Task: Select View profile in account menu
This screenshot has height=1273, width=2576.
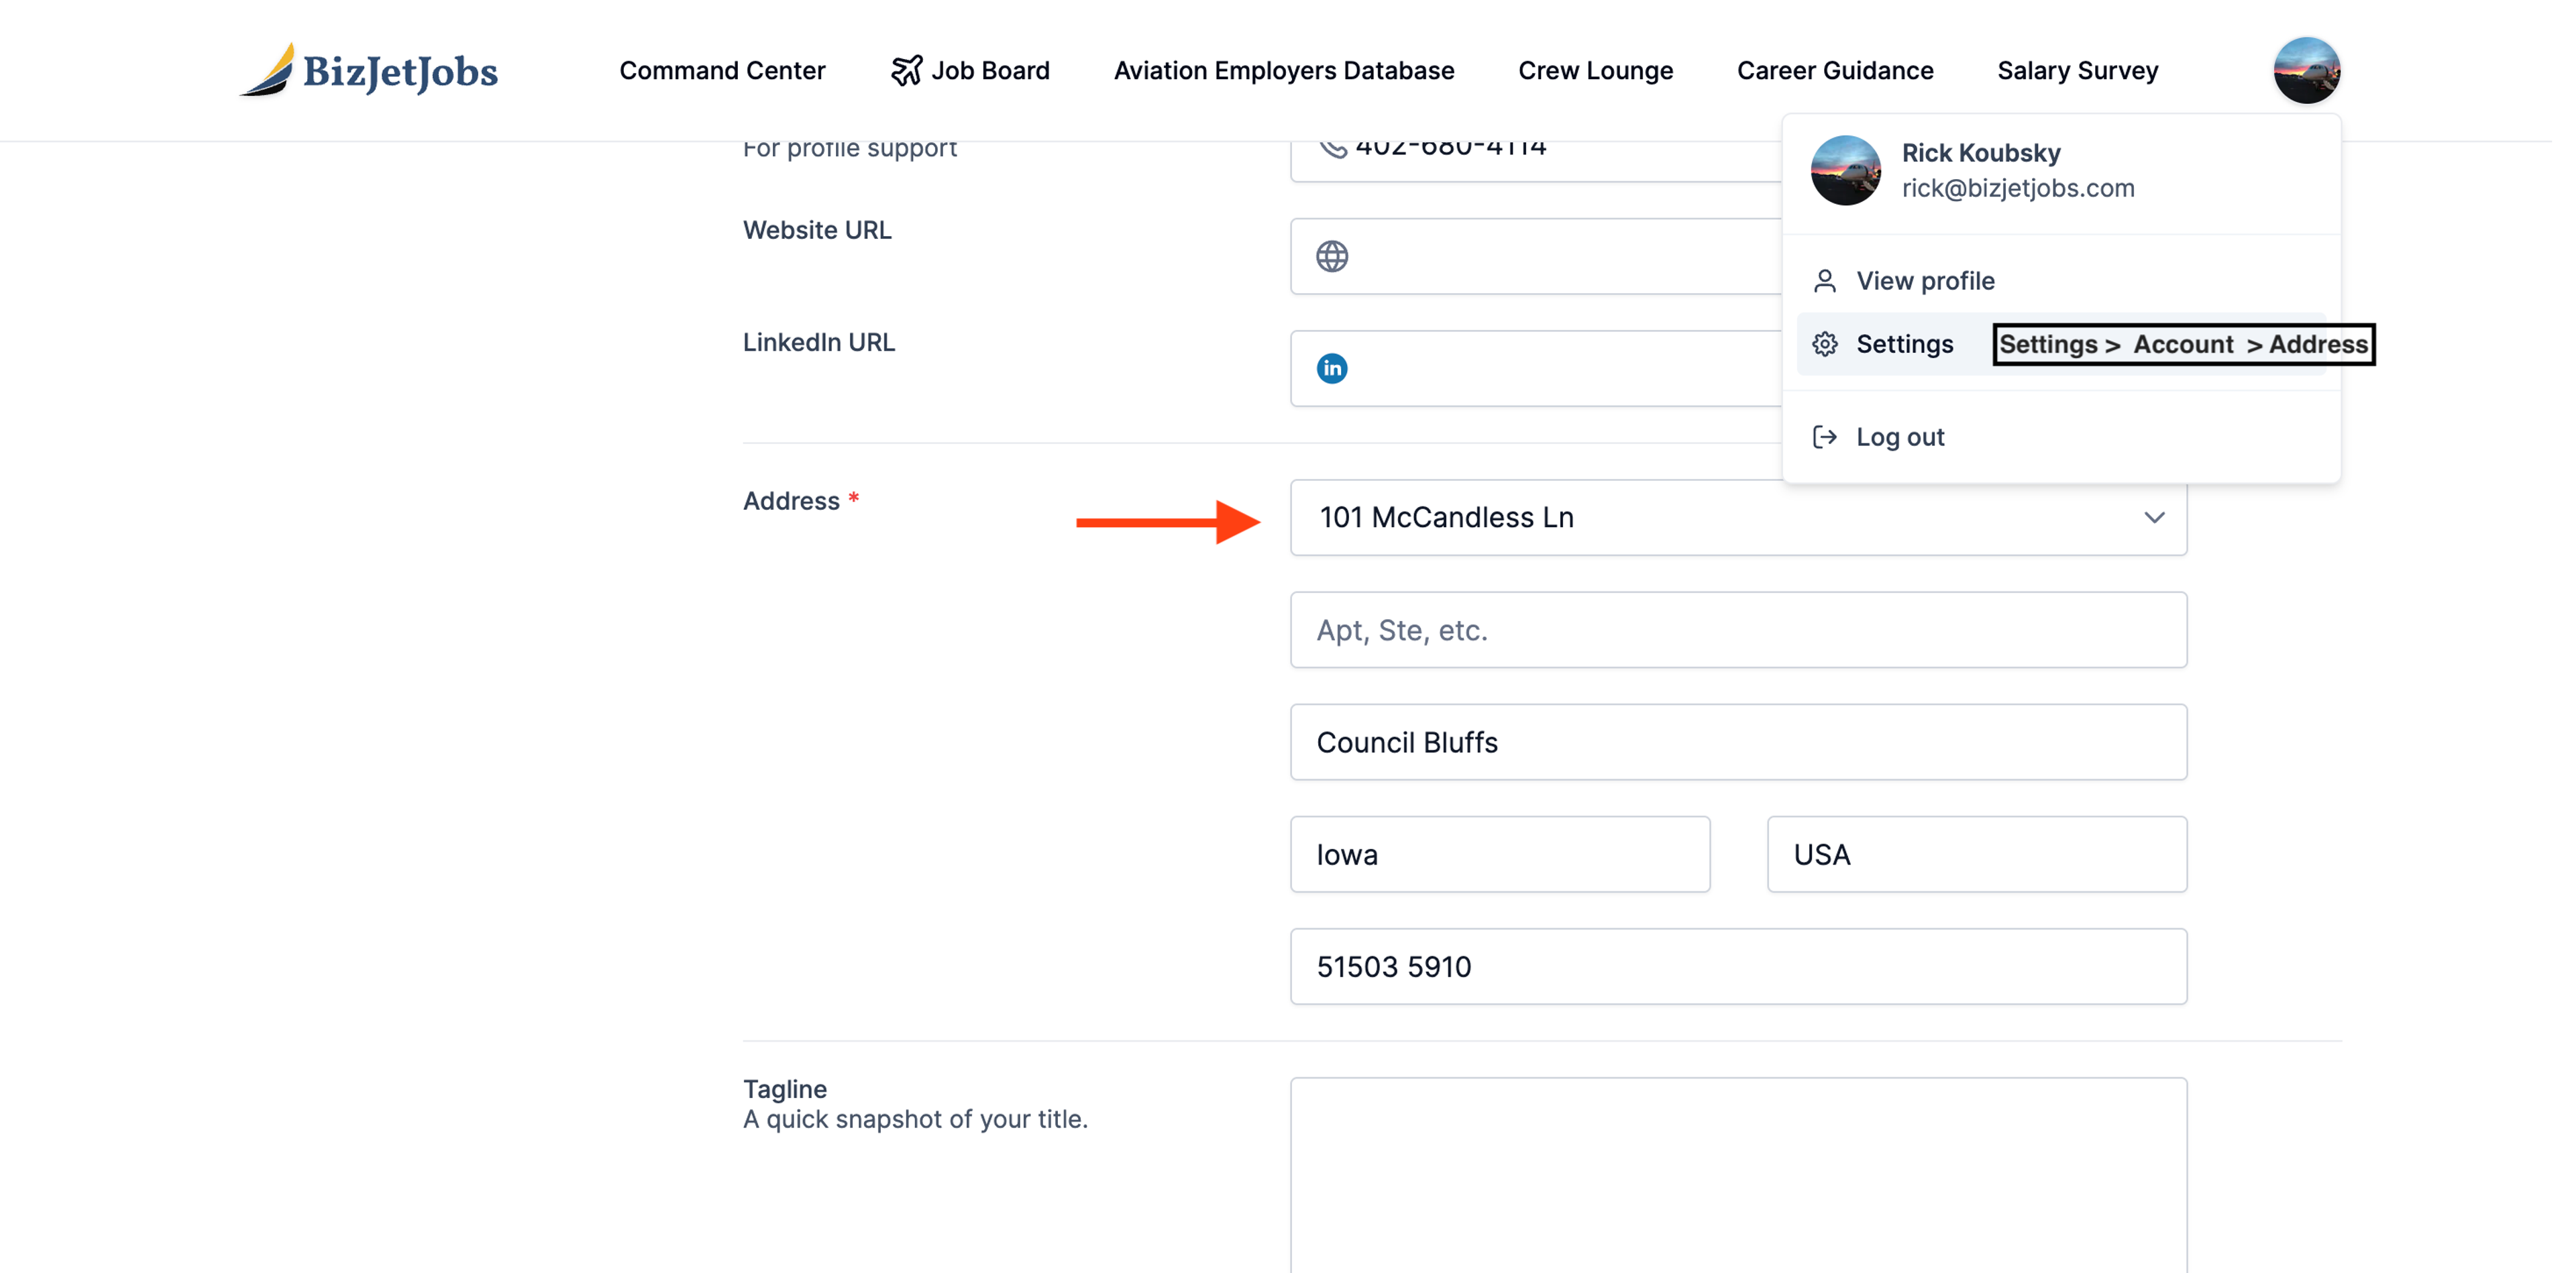Action: click(x=1925, y=281)
